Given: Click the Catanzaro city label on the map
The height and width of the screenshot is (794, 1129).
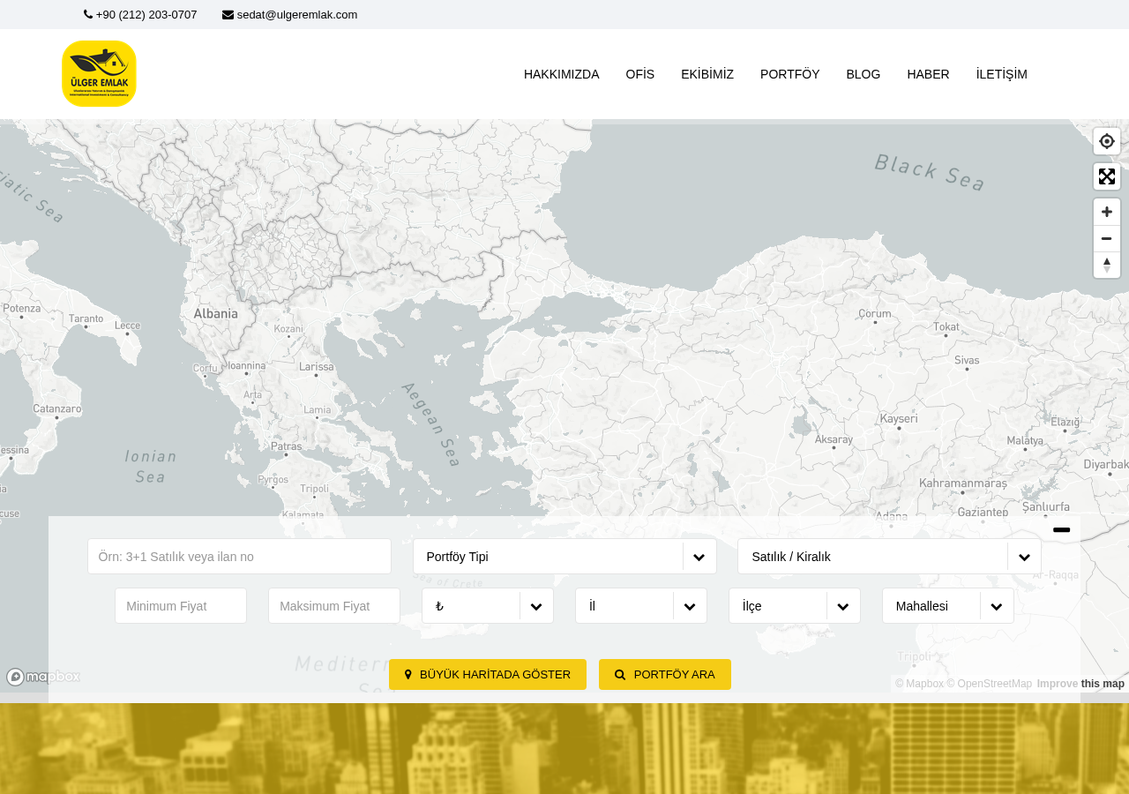Looking at the screenshot, I should (x=57, y=409).
